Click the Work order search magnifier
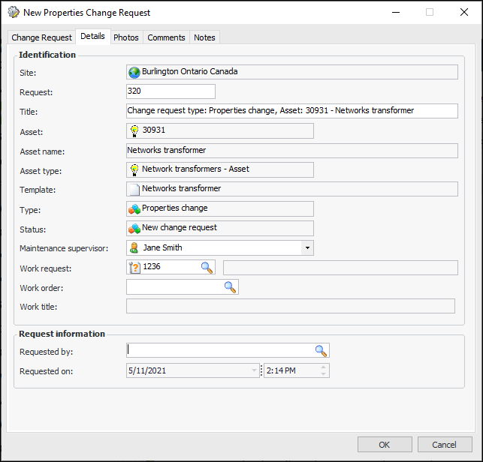The height and width of the screenshot is (462, 483). pyautogui.click(x=230, y=286)
